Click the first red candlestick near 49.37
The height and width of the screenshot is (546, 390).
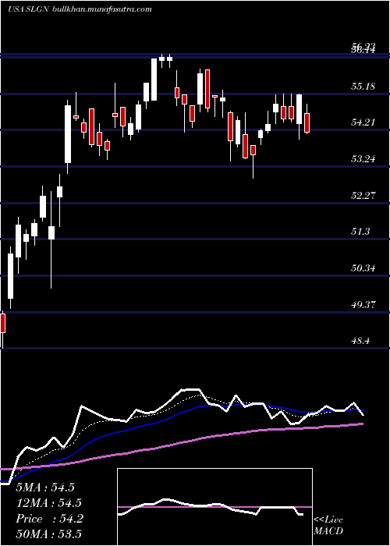(3, 323)
